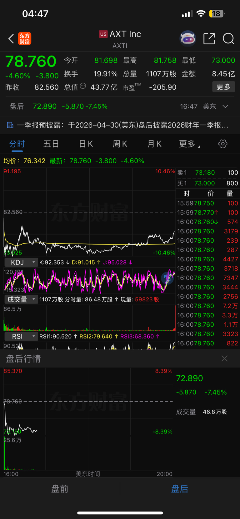Switch to the 五日 tab
Viewport: 240px width, 519px height.
coord(51,144)
